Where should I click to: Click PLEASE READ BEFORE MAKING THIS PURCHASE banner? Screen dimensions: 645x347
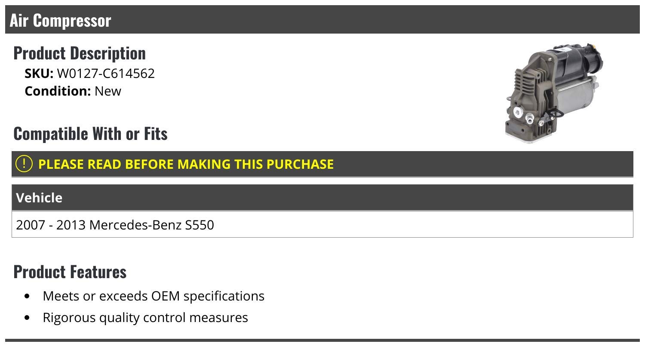(x=322, y=164)
